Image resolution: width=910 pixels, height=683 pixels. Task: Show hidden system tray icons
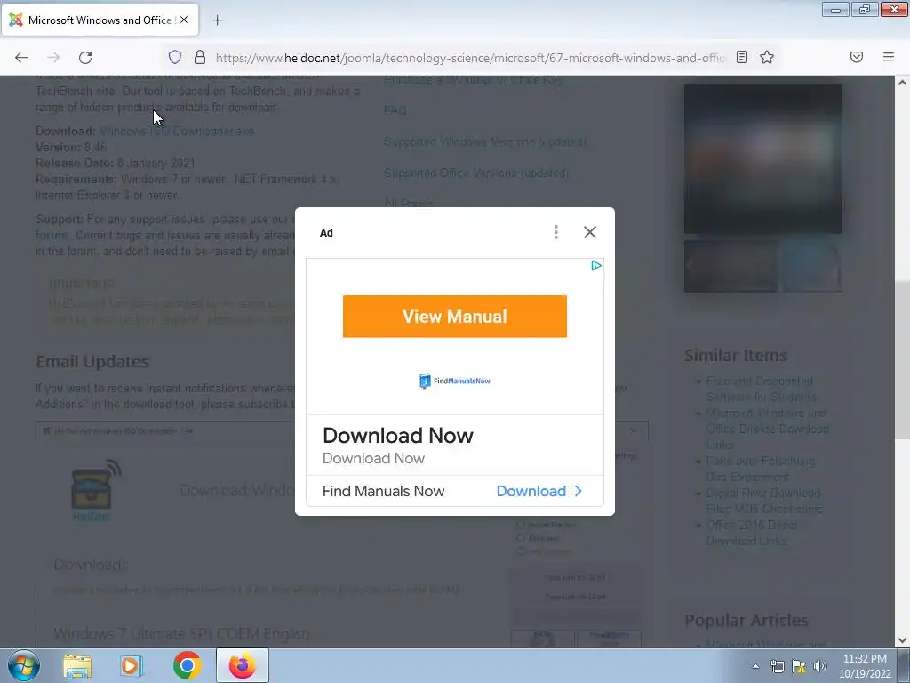pos(755,666)
